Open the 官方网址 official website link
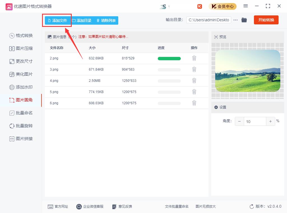 [x=58, y=207]
